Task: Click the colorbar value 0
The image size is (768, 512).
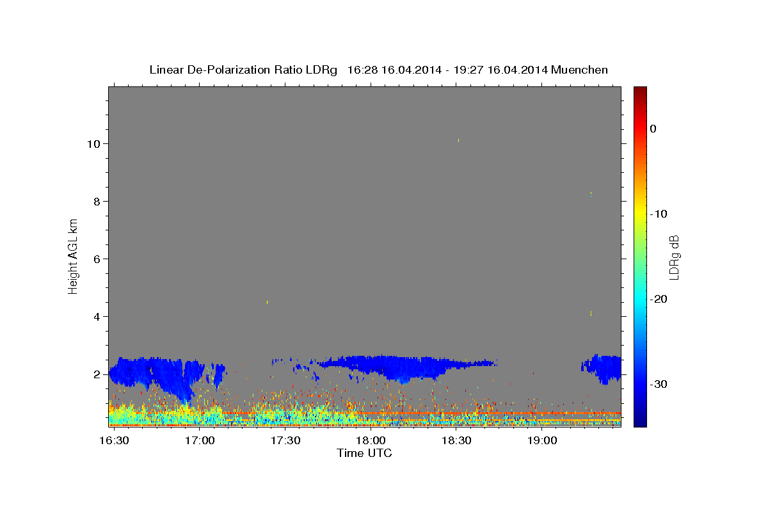Action: point(653,129)
